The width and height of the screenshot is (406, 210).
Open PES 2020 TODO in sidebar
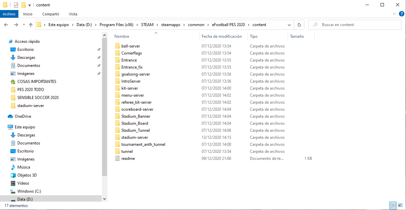[x=31, y=90]
